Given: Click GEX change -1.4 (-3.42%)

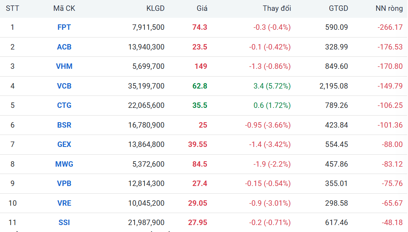Looking at the screenshot, I should click(x=270, y=145).
